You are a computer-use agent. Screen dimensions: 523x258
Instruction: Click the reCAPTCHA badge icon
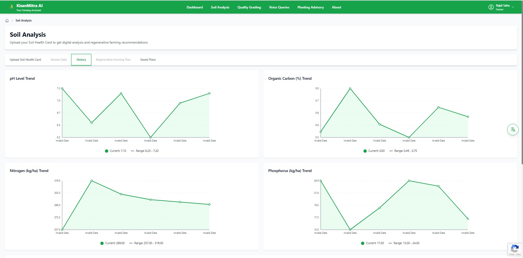(x=515, y=249)
